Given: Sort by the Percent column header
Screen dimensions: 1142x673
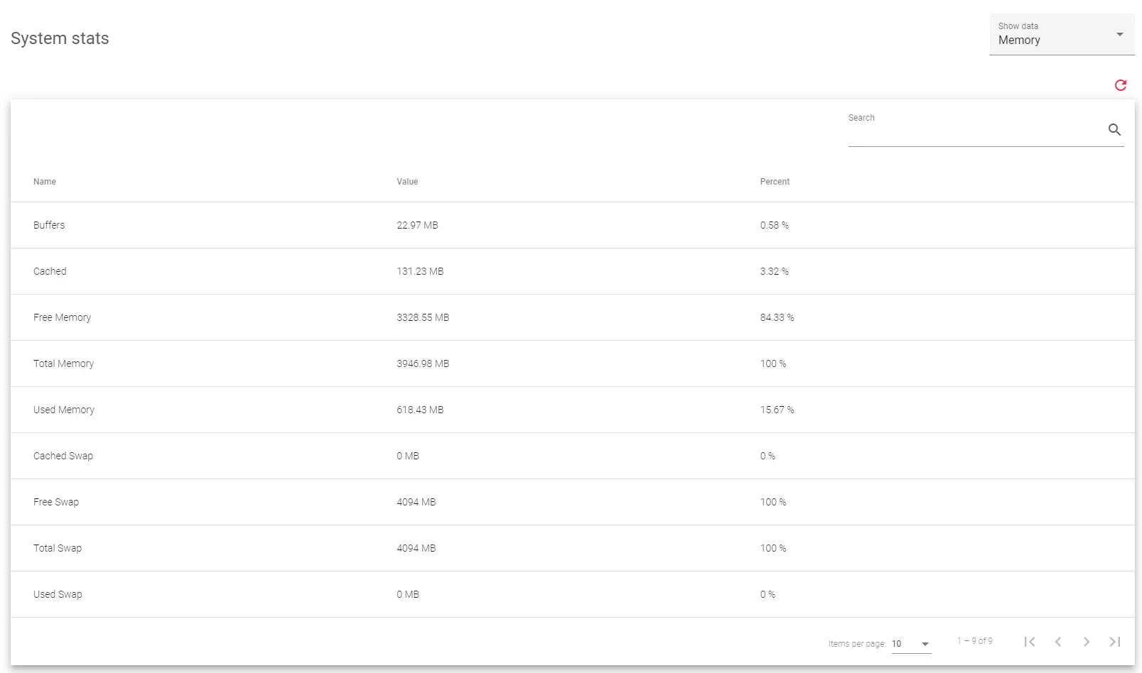Looking at the screenshot, I should 775,182.
